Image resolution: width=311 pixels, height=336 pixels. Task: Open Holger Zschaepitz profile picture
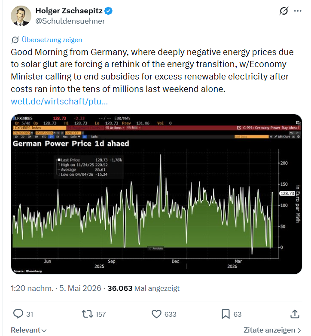[x=21, y=16]
